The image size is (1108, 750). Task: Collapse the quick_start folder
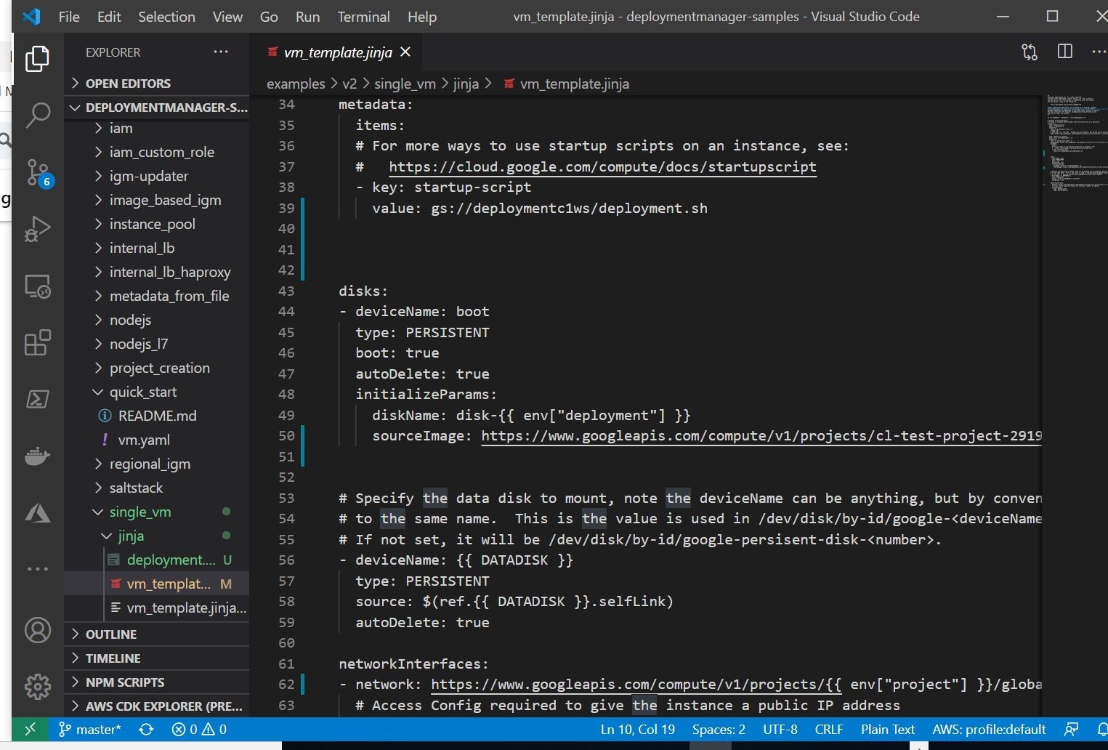(x=157, y=392)
